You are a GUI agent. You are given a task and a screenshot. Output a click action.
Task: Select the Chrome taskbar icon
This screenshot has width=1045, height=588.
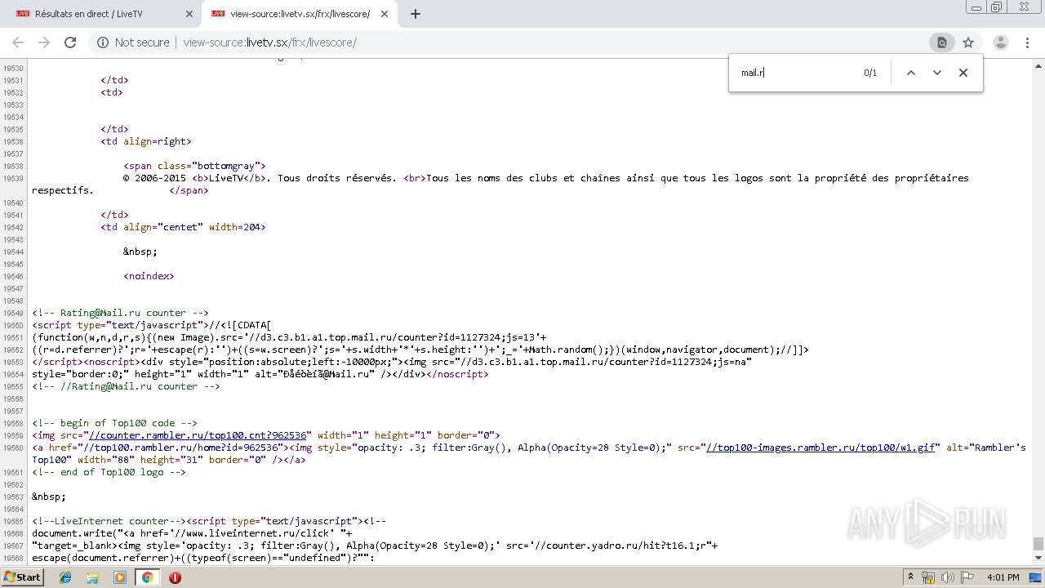[147, 577]
